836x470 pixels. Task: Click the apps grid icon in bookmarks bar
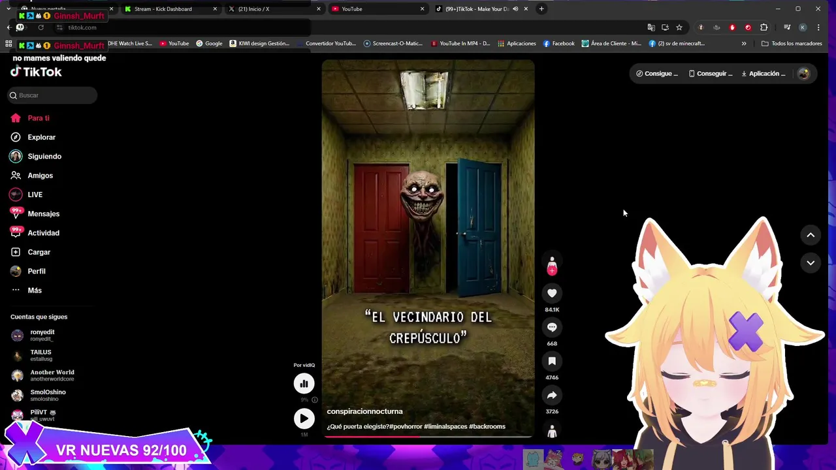point(8,44)
